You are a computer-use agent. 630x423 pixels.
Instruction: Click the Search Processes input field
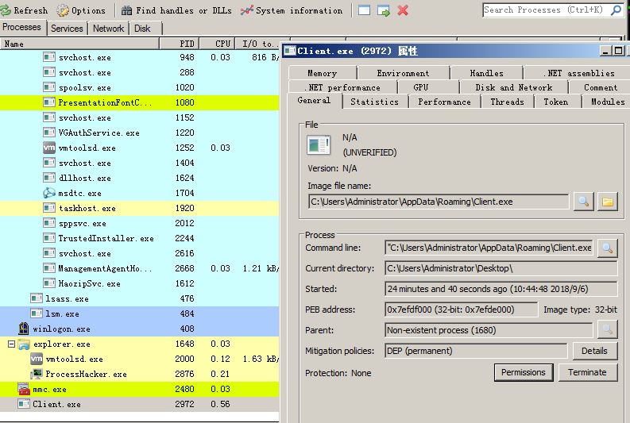click(547, 10)
